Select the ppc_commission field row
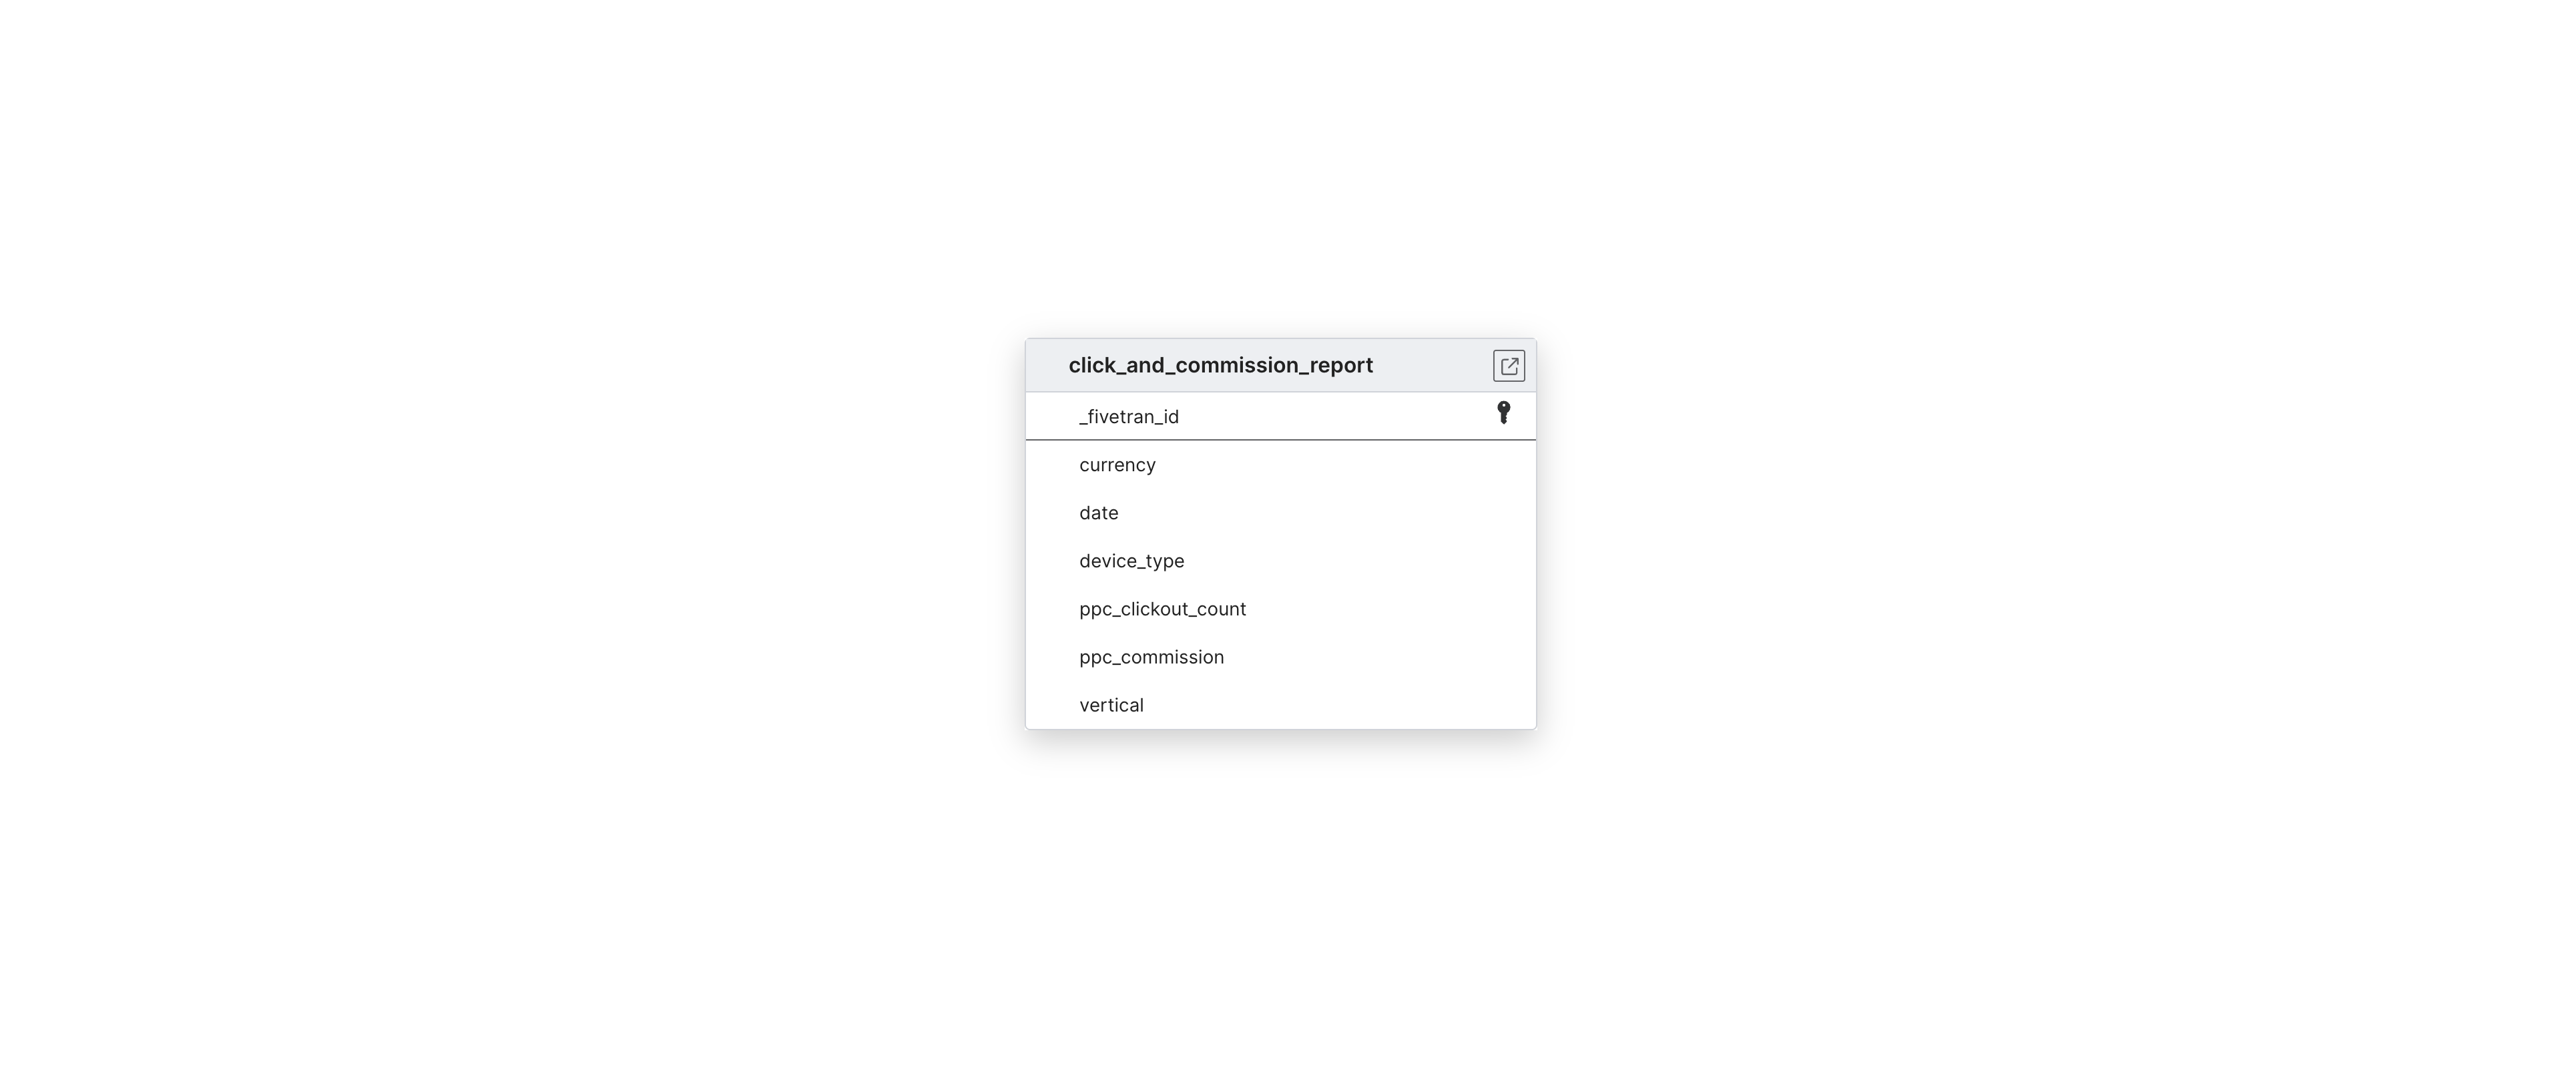The width and height of the screenshot is (2562, 1068). (1281, 656)
